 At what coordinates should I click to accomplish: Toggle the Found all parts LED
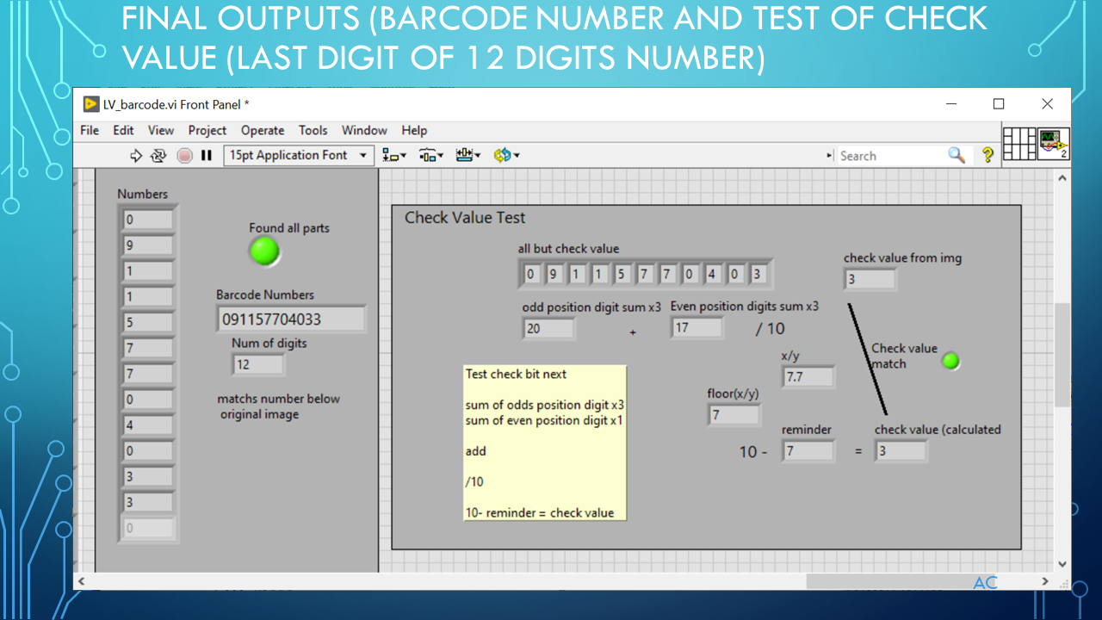264,251
